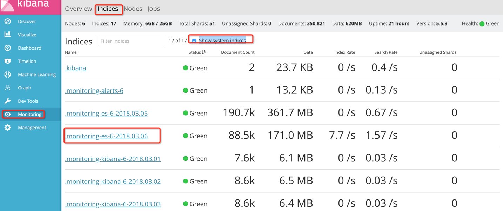
Task: Click the '17 of 17' count text
Action: coord(177,41)
